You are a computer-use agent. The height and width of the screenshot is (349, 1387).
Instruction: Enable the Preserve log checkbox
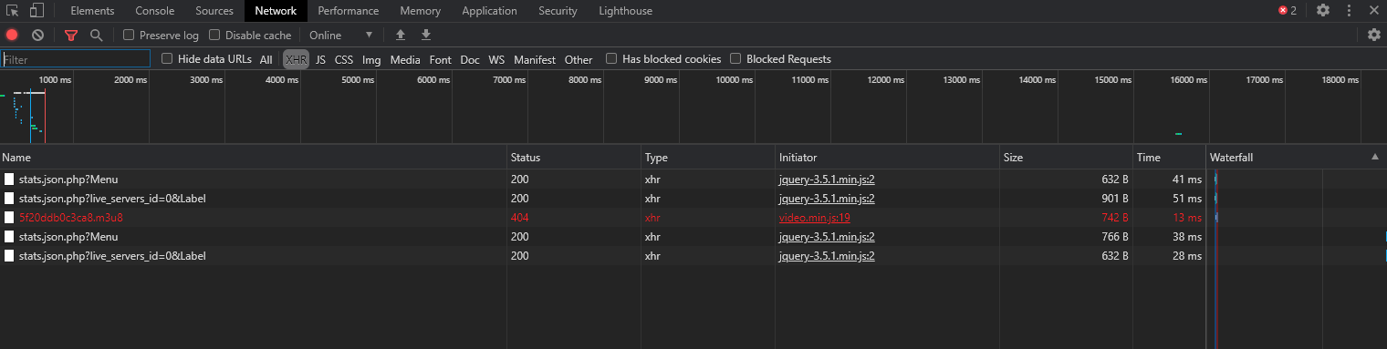[x=129, y=35]
